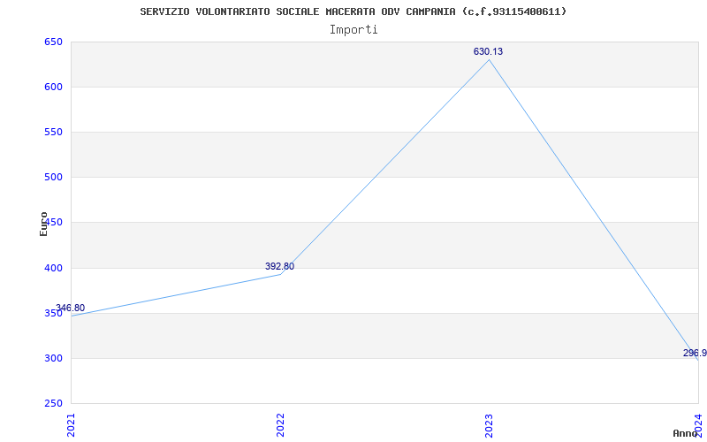The height and width of the screenshot is (442, 707).
Task: Click the 630.13 data label
Action: pyautogui.click(x=488, y=51)
